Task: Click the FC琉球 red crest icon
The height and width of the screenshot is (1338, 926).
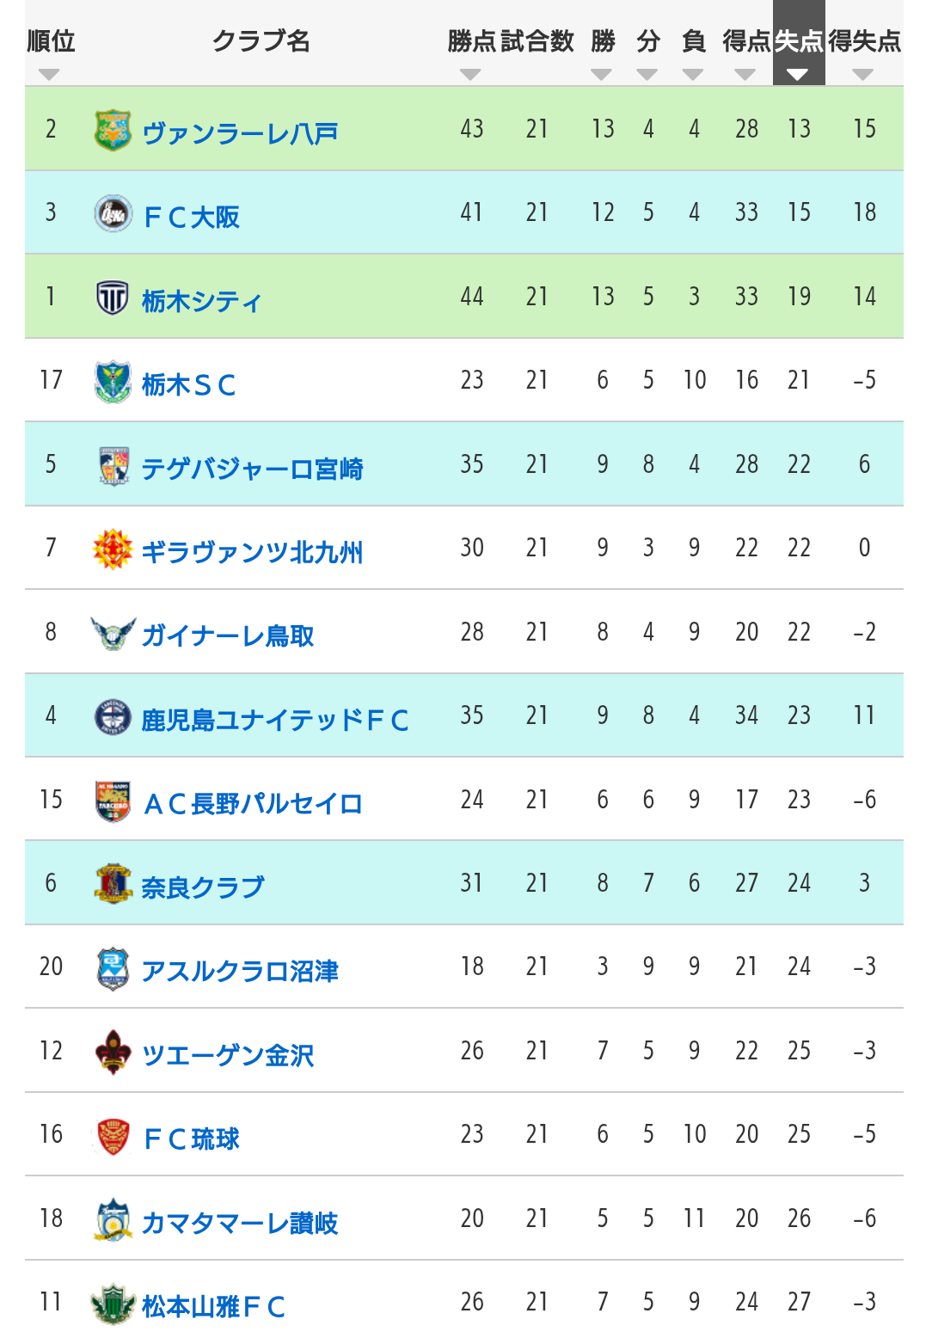Action: click(x=113, y=1136)
